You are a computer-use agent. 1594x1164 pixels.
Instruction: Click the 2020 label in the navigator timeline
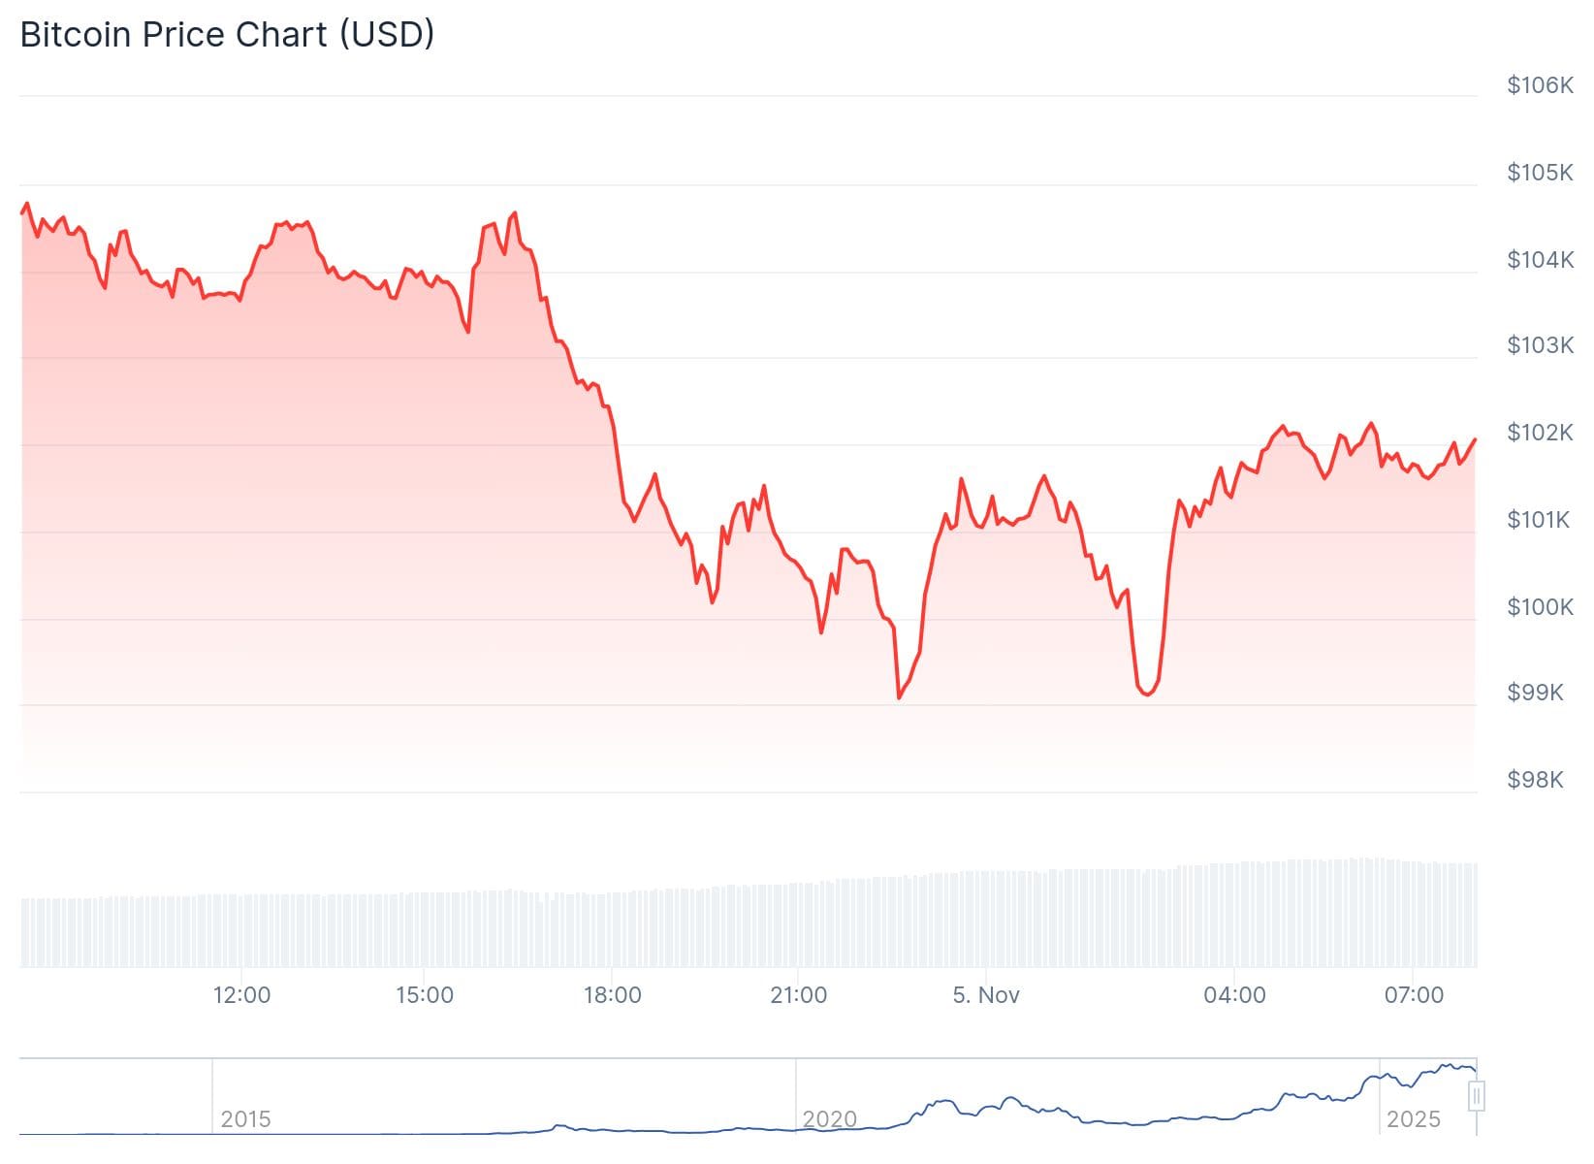829,1119
